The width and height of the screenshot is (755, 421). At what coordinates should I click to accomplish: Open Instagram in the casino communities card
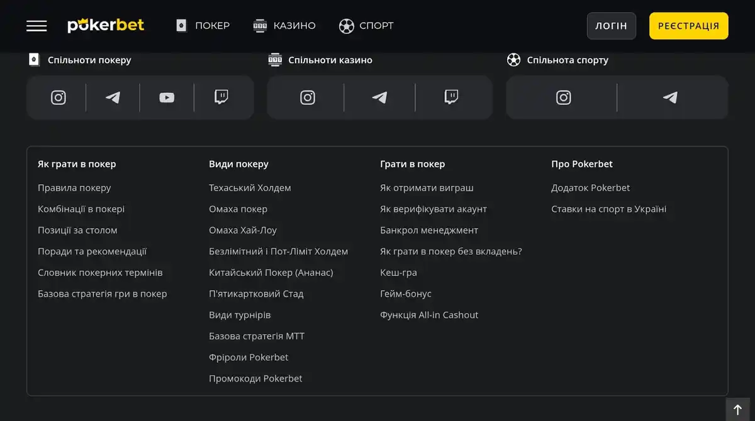pos(308,97)
